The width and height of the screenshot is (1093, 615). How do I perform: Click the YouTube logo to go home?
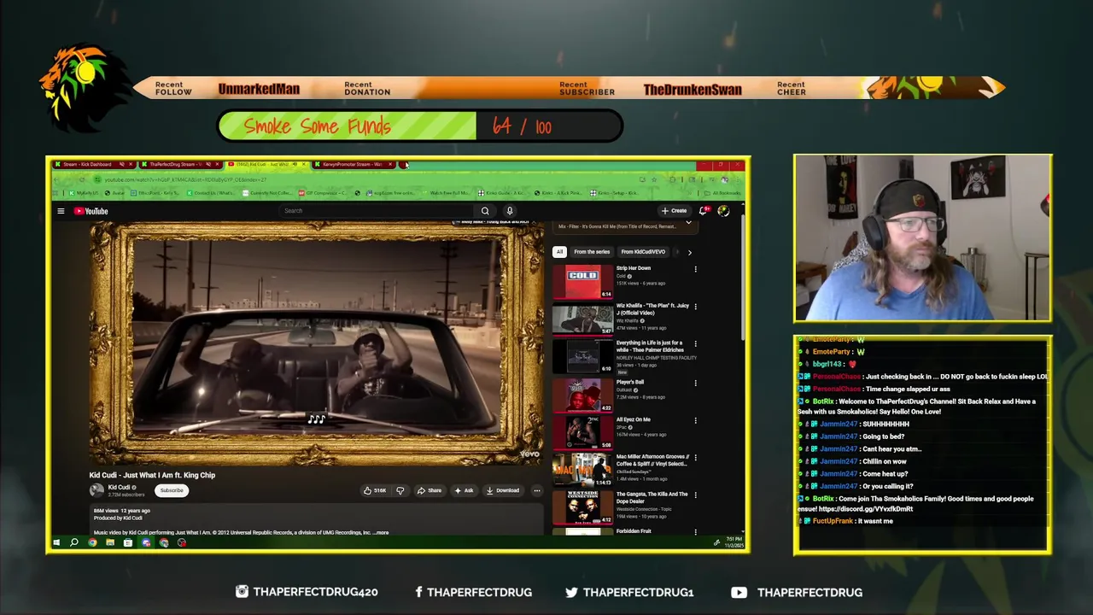coord(91,211)
